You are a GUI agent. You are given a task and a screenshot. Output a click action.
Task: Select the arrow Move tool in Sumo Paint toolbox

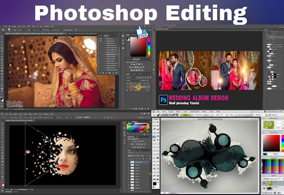point(158,122)
